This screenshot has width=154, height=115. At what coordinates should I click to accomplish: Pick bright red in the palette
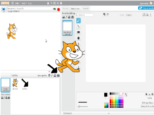(x=111, y=101)
